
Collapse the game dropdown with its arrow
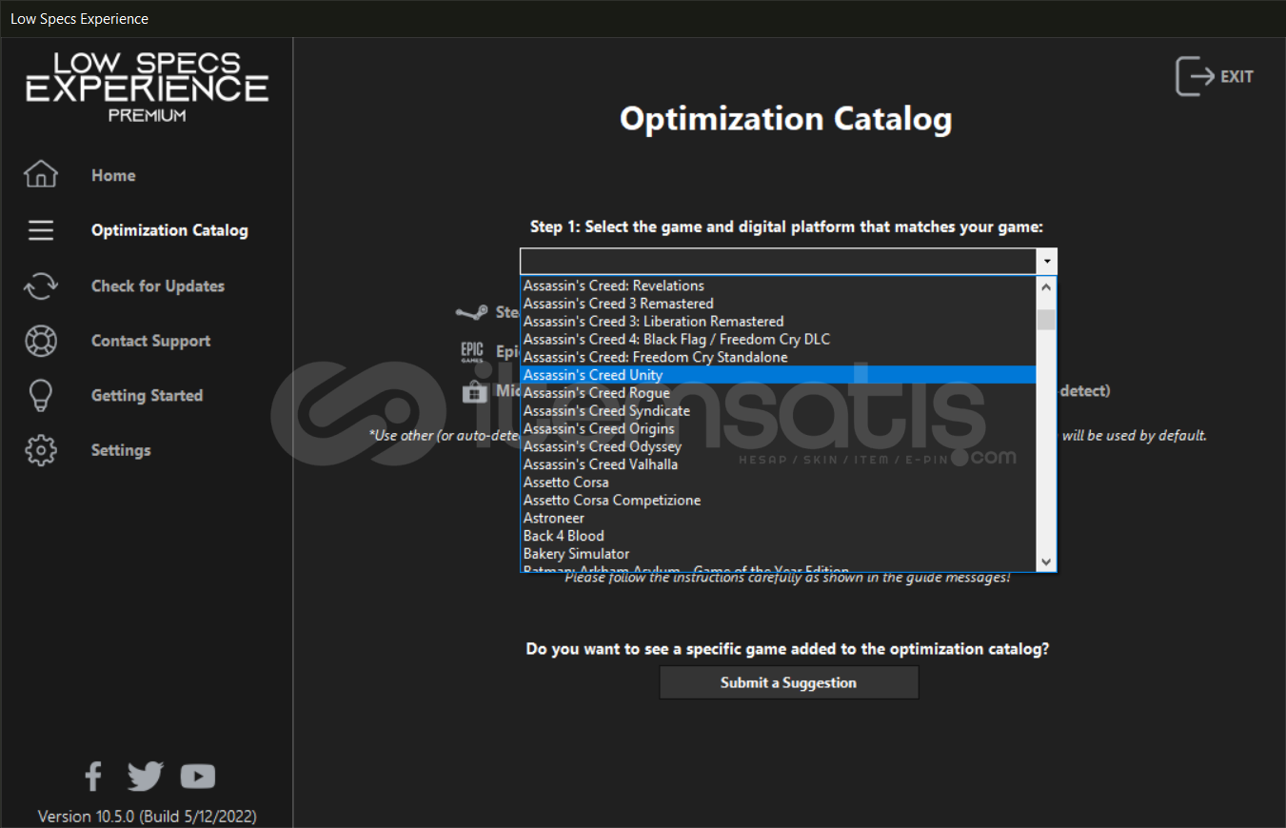point(1047,261)
